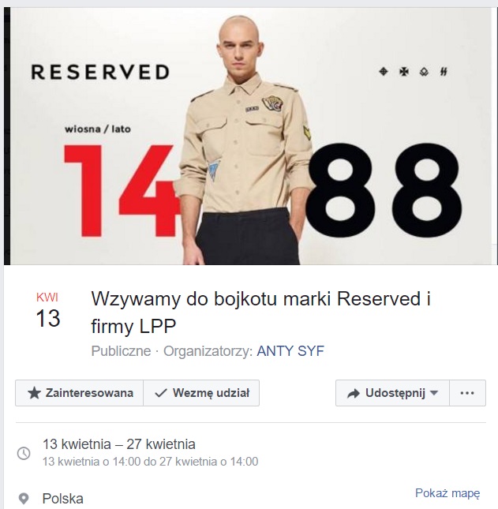The image size is (498, 509).
Task: Click the symbols row in the cover image
Action: 414,71
